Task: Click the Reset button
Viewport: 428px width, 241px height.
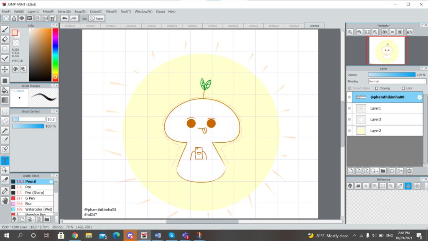Action: (97, 18)
